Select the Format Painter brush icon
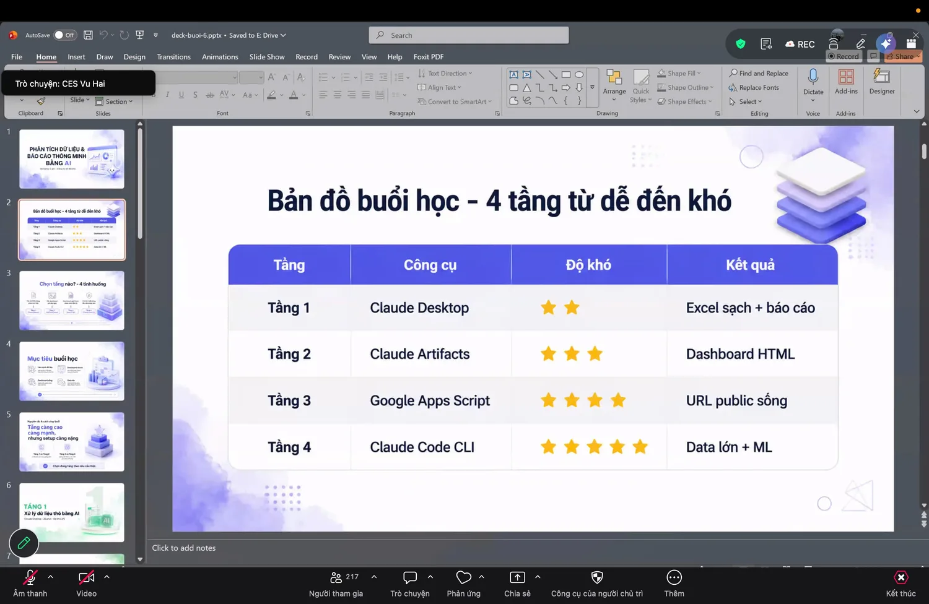 41,101
